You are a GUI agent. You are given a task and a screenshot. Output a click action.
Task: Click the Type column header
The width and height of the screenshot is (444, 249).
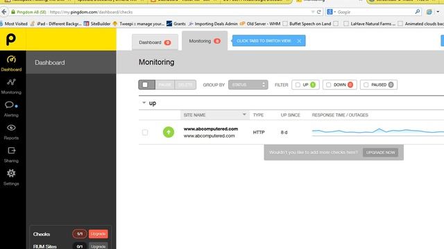pos(258,115)
